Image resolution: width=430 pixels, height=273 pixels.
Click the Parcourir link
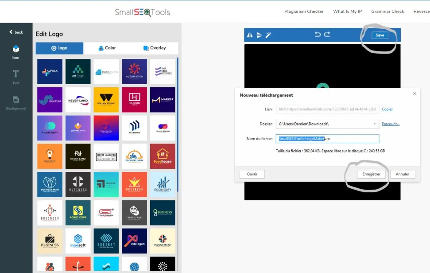(x=391, y=124)
